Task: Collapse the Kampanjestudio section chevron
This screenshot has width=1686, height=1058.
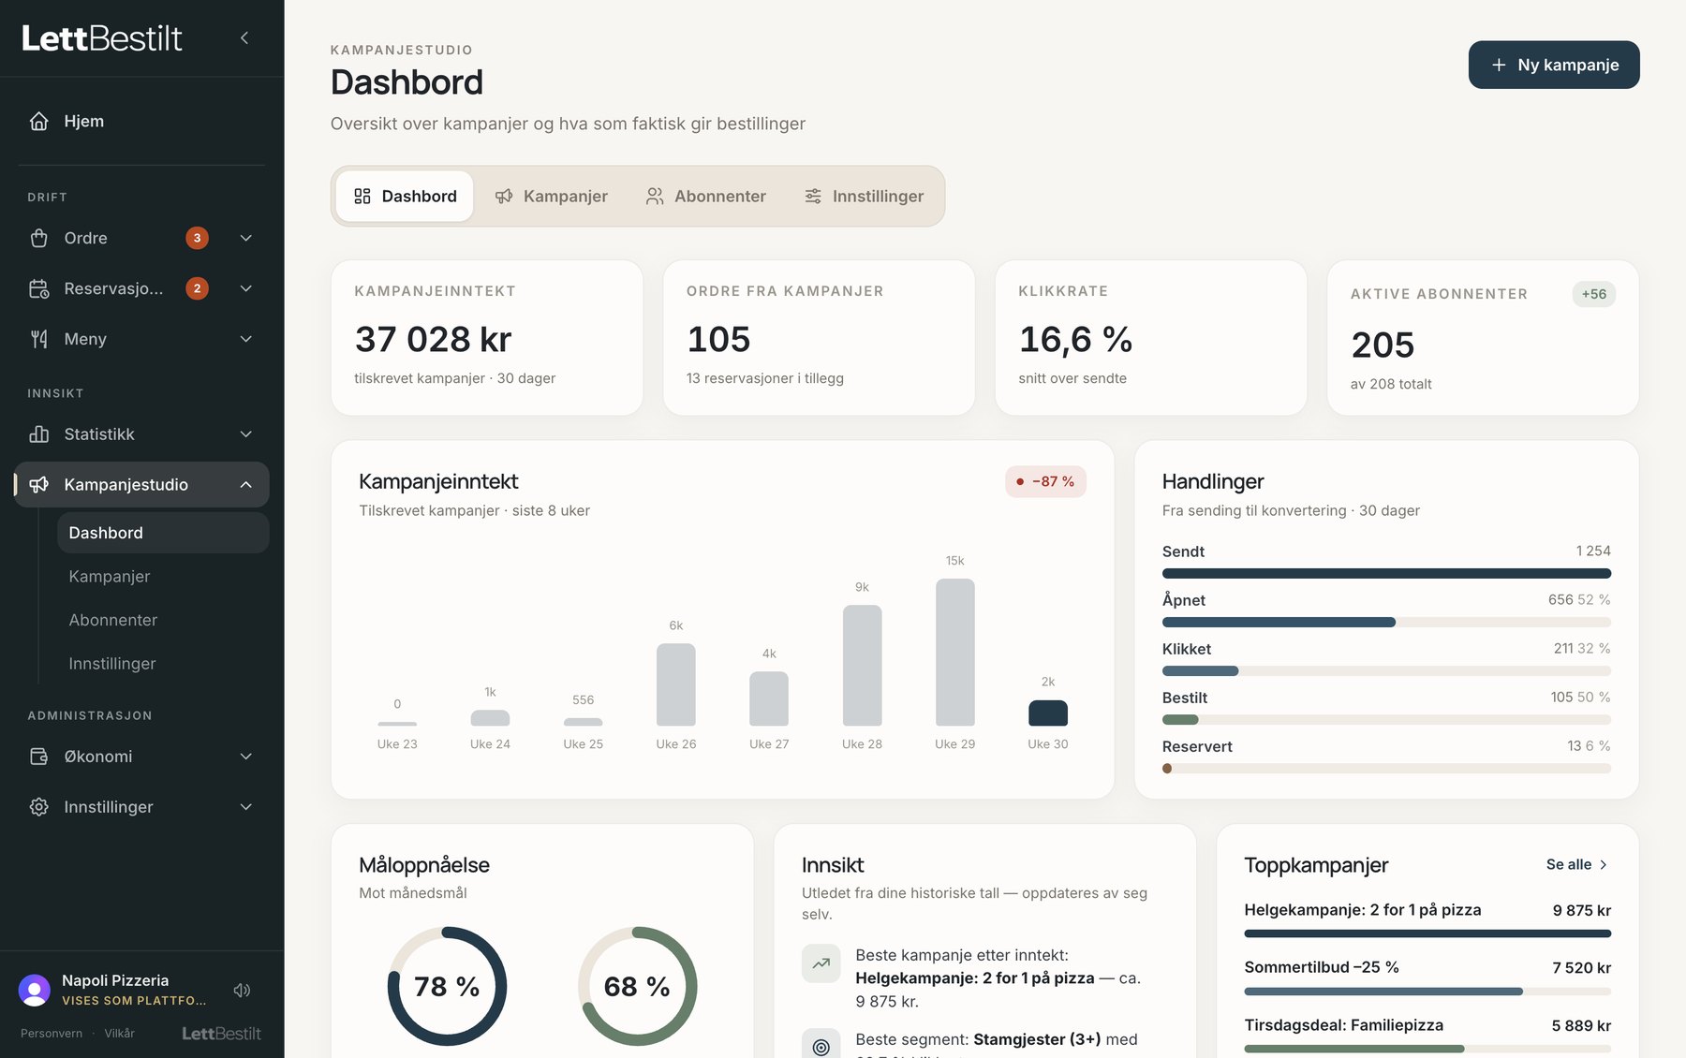Action: click(x=246, y=484)
